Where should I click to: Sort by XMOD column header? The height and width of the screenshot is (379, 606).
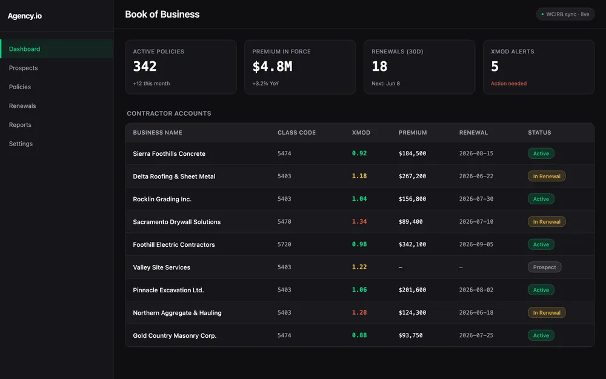361,133
